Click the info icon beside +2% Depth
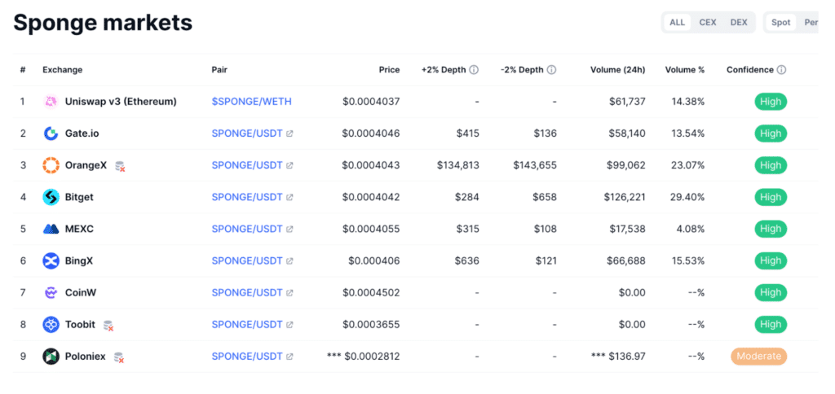This screenshot has width=835, height=394. click(474, 70)
